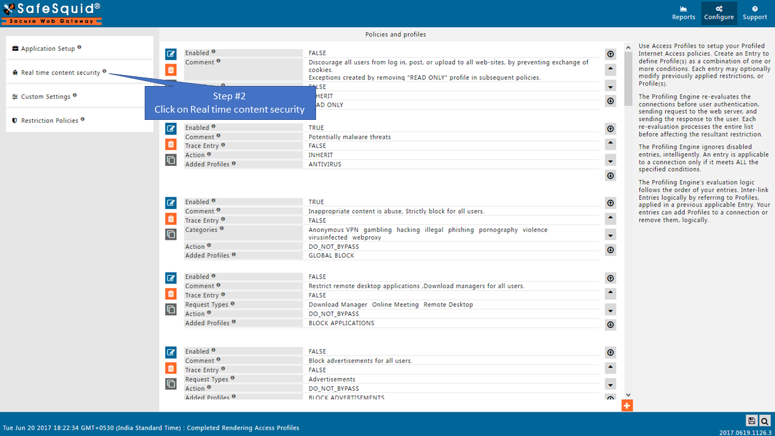Move the BLOCK APPLICATIONS entry to top
Image resolution: width=775 pixels, height=436 pixels.
coord(610,278)
